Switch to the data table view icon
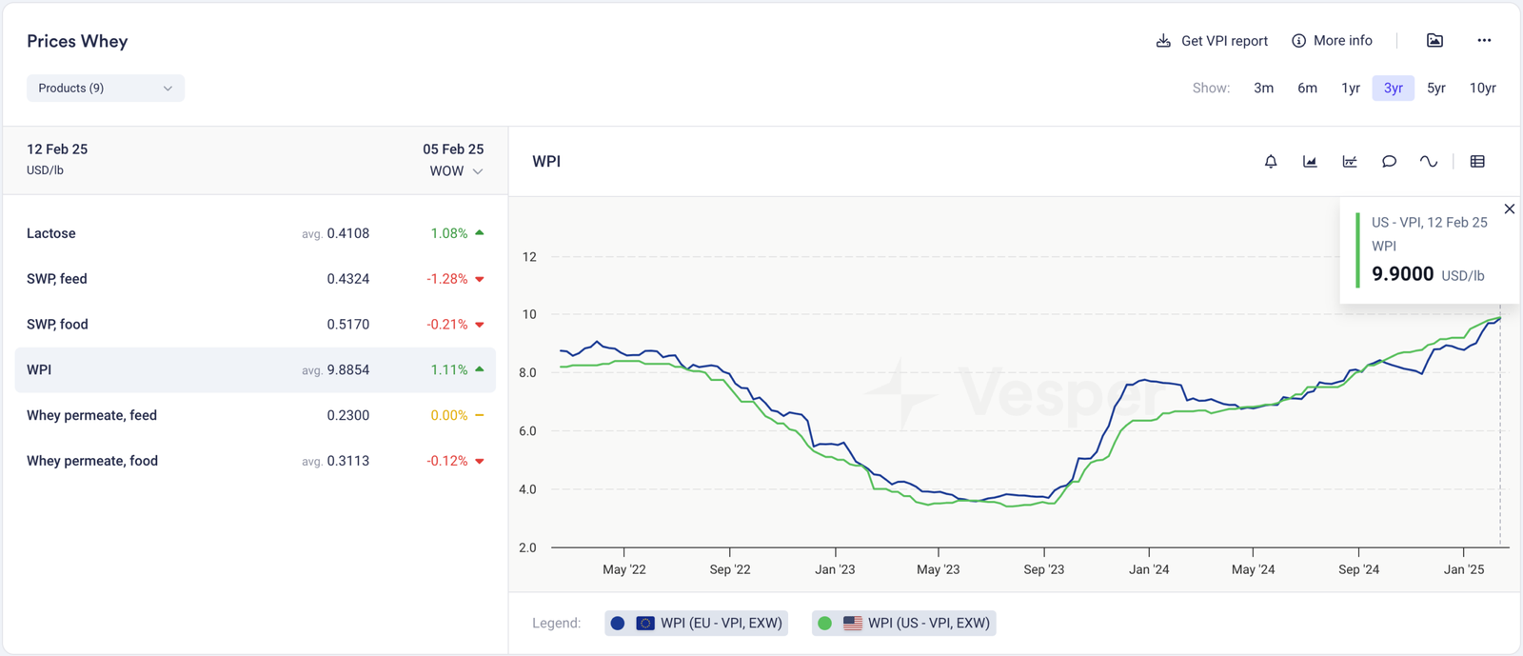1523x656 pixels. pyautogui.click(x=1477, y=162)
